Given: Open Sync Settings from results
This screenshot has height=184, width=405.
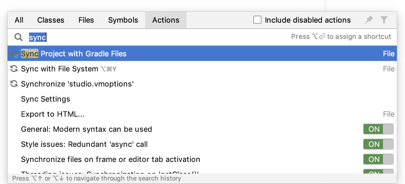Looking at the screenshot, I should [202, 99].
